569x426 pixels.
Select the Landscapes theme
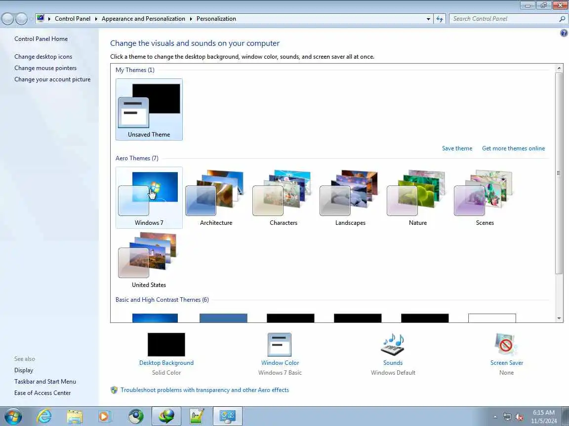click(x=350, y=197)
